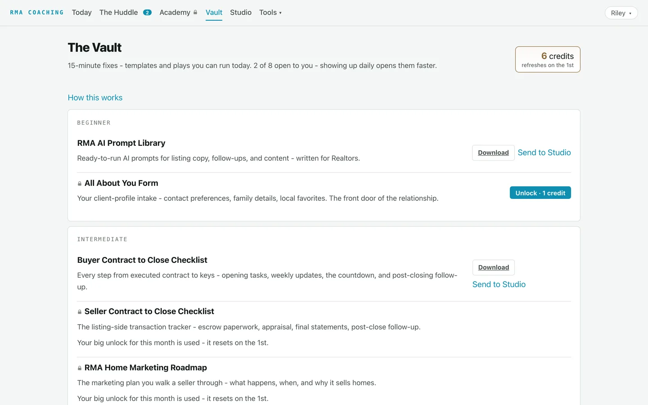Go to the Today page

[x=81, y=13]
